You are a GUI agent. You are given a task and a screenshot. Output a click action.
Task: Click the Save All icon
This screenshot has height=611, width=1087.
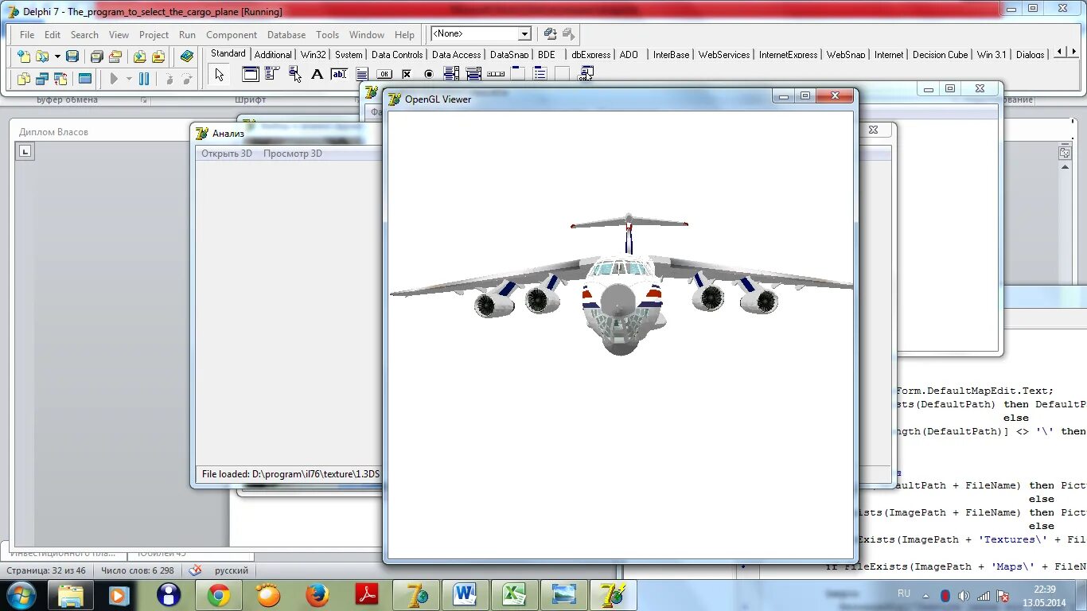pos(96,56)
